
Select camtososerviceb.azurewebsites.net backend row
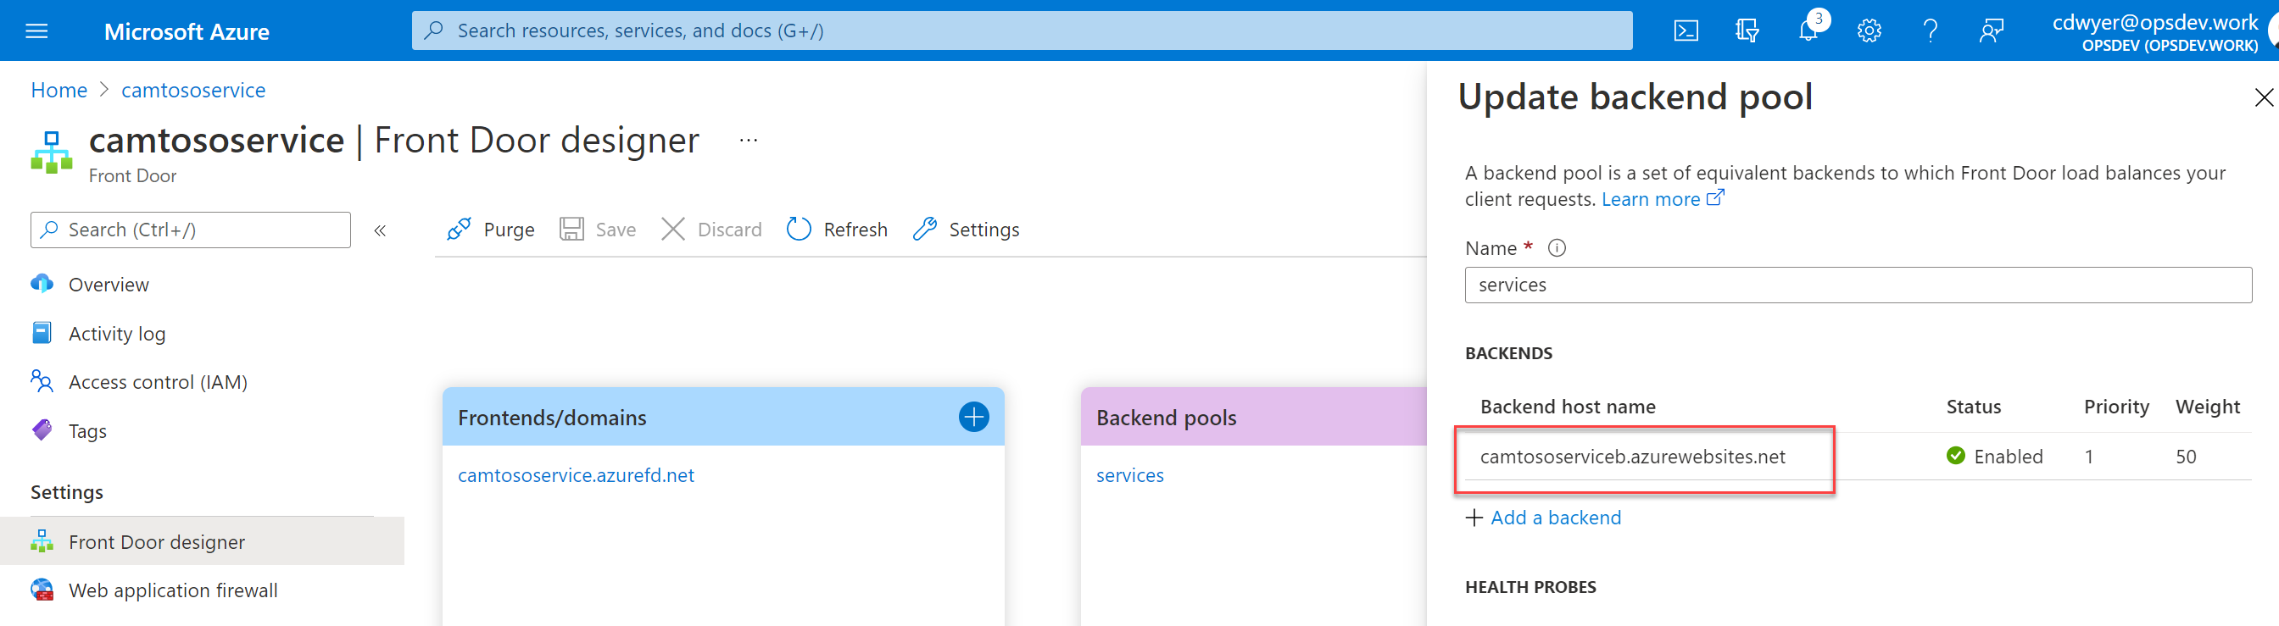click(1632, 457)
